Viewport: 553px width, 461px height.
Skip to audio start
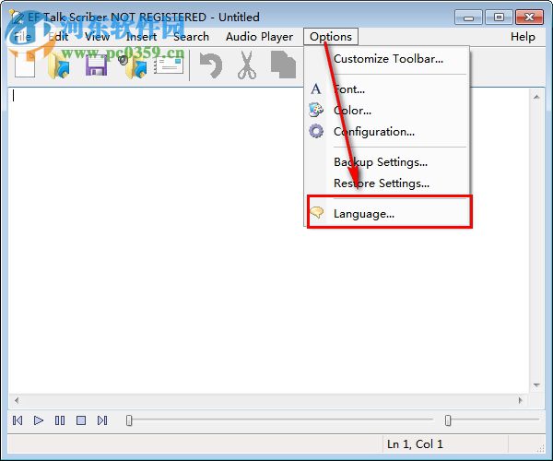18,420
